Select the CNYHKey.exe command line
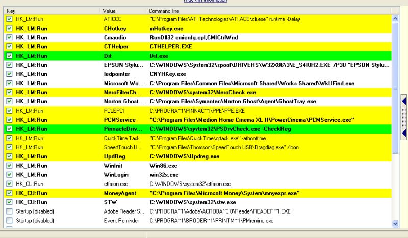 [168, 74]
